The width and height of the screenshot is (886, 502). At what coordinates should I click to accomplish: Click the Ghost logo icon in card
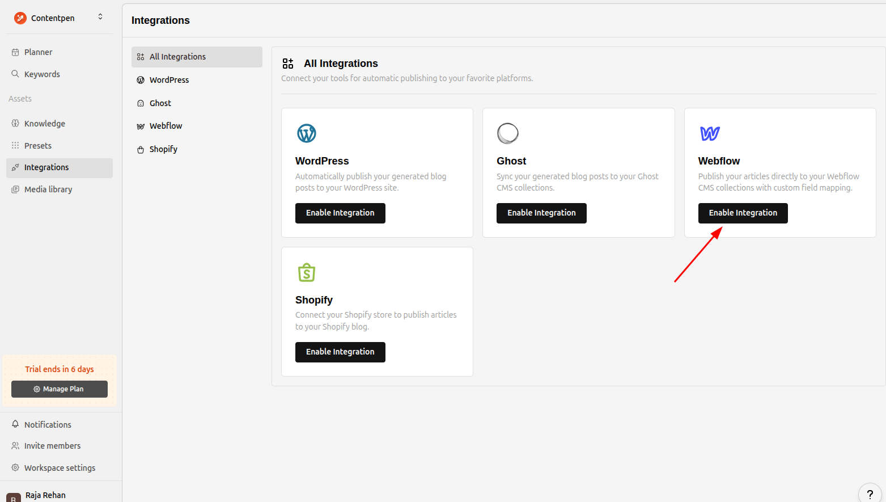pyautogui.click(x=507, y=133)
